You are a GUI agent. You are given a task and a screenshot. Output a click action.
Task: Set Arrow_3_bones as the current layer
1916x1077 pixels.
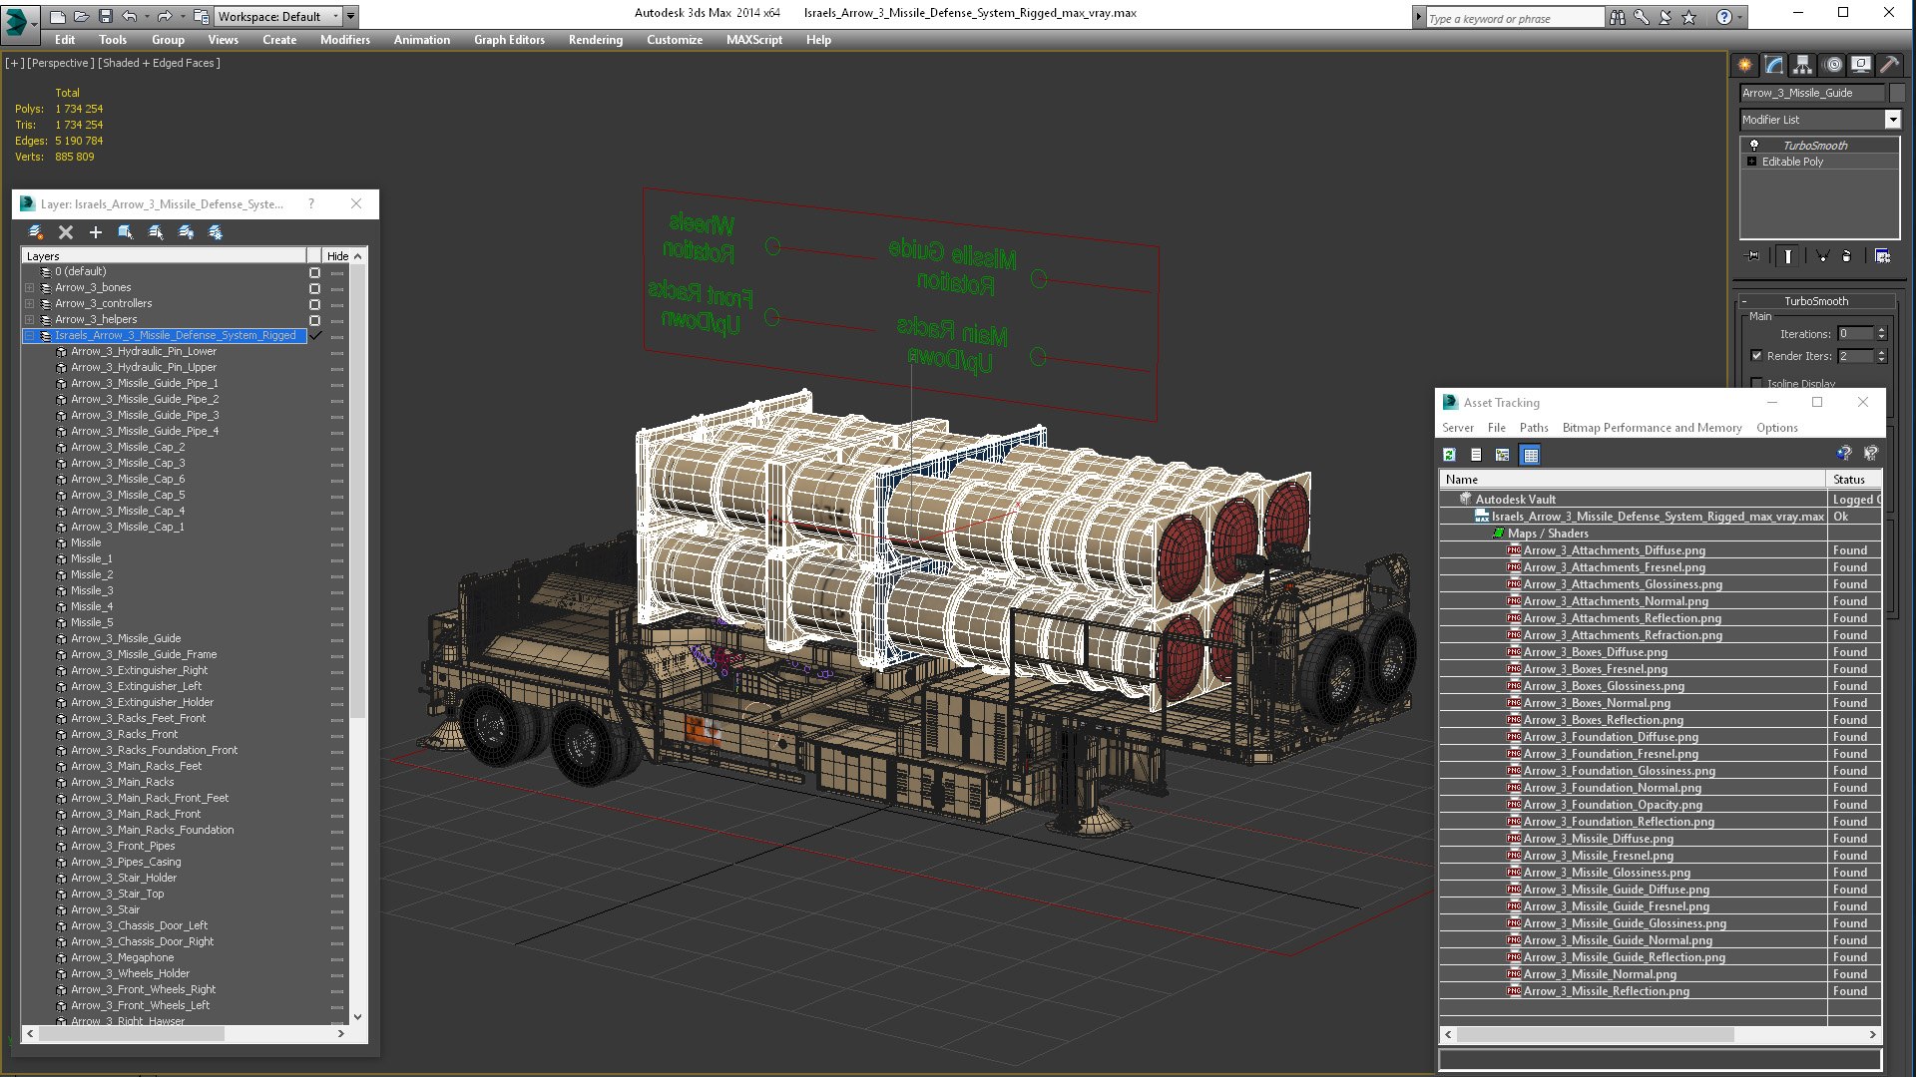(314, 288)
